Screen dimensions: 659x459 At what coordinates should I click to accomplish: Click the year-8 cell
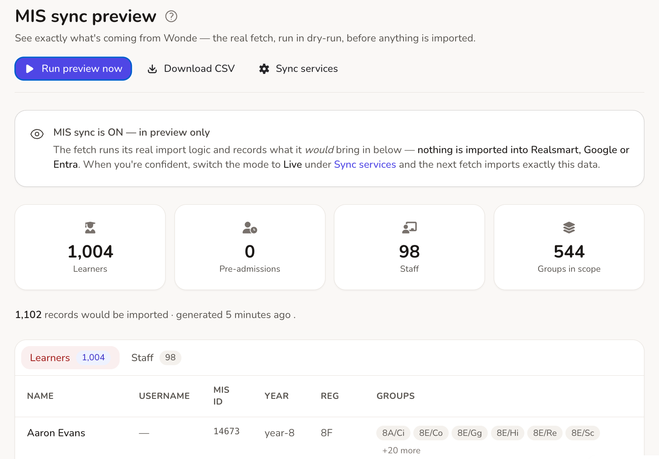click(x=279, y=433)
